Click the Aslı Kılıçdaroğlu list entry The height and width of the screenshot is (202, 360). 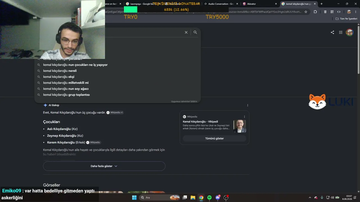pos(62,129)
